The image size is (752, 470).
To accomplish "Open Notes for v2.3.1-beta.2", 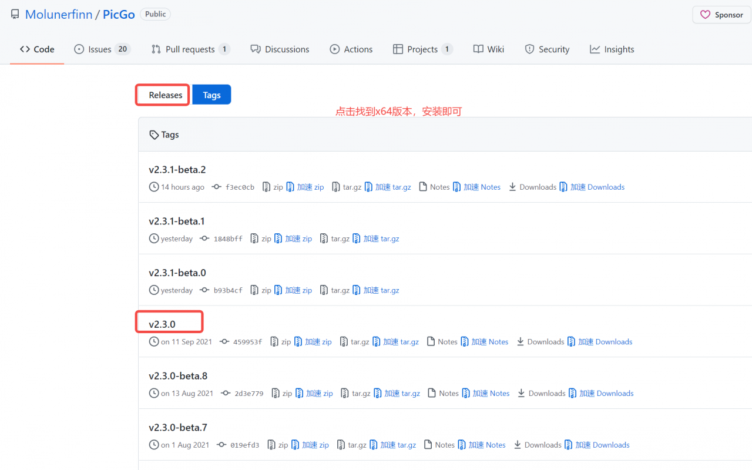I will tap(434, 187).
